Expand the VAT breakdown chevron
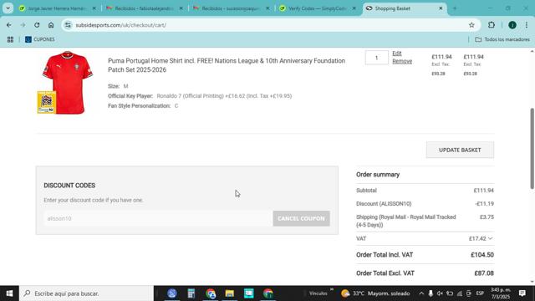The width and height of the screenshot is (535, 301). 491,238
